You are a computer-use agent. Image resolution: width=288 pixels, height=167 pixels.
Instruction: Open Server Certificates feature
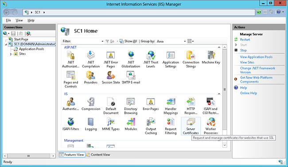pyautogui.click(x=191, y=126)
